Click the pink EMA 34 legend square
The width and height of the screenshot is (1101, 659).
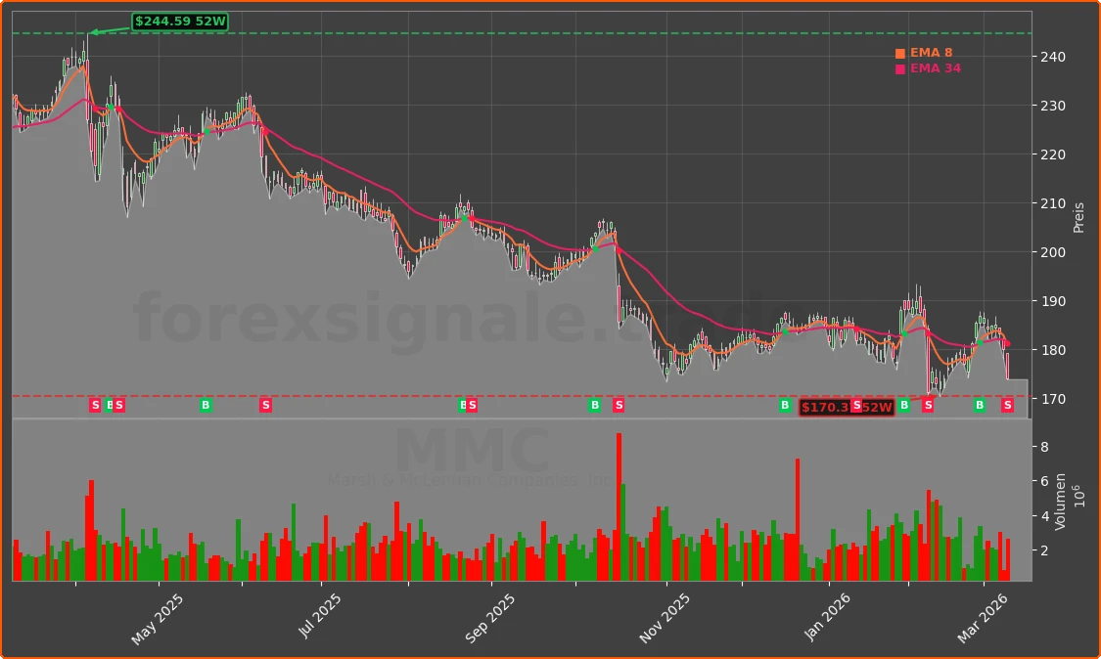pyautogui.click(x=900, y=68)
